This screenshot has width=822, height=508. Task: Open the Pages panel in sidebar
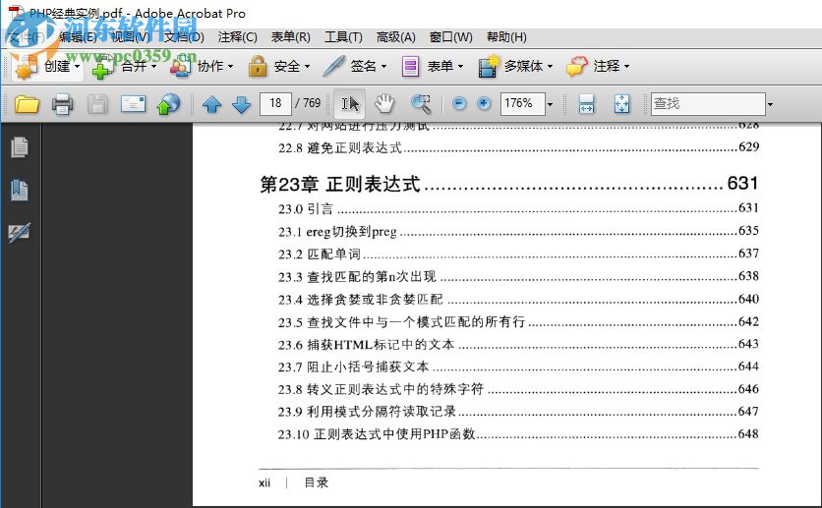pyautogui.click(x=20, y=147)
